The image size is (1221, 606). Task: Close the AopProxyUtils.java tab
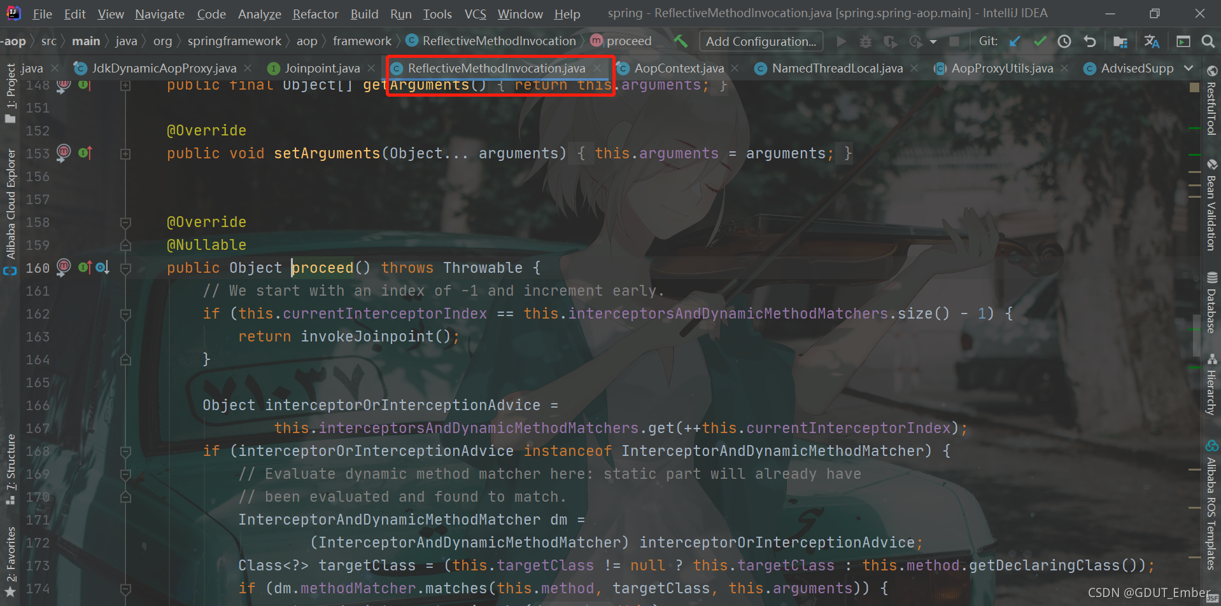pos(1064,68)
